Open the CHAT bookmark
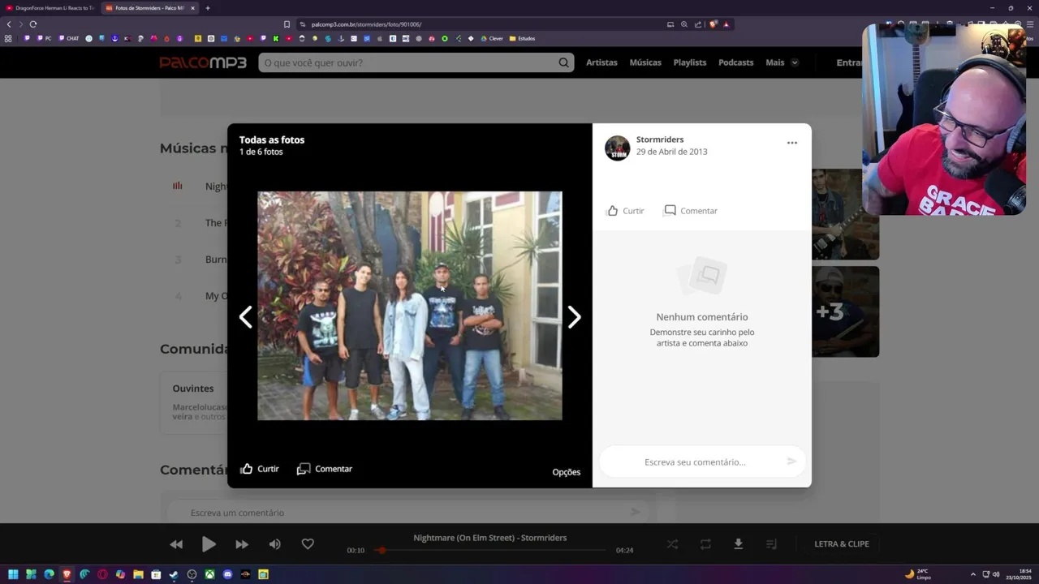Viewport: 1039px width, 584px height. (x=69, y=38)
